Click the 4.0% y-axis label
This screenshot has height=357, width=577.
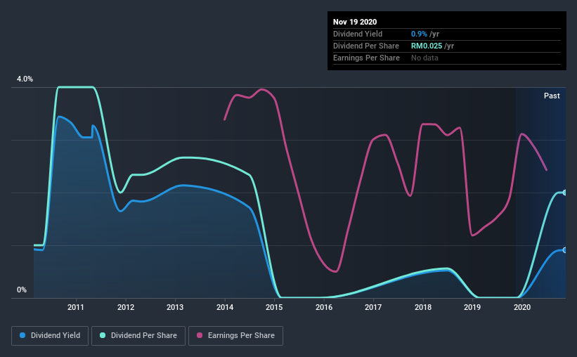pos(25,79)
